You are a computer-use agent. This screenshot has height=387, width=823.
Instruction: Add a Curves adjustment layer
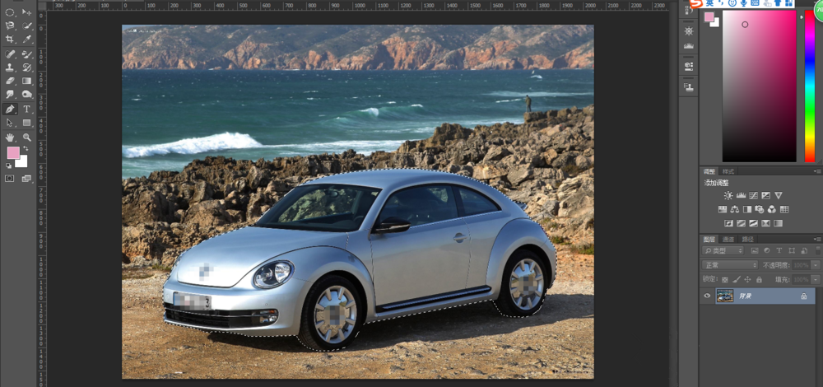[x=753, y=195]
